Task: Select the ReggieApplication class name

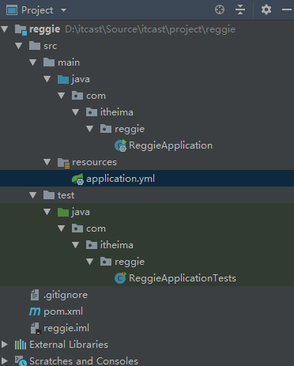Action: point(171,145)
